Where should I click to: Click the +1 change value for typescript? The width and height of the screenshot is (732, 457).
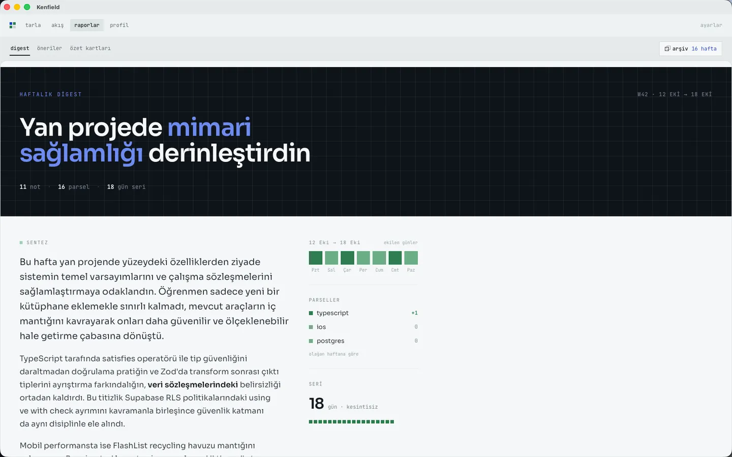[x=415, y=313]
